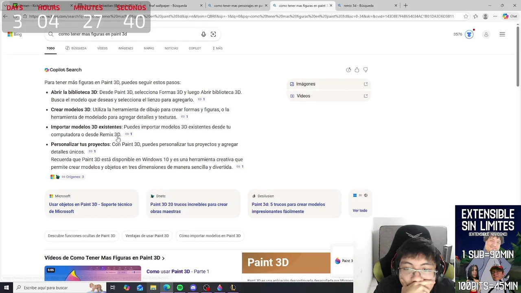
Task: Open File Explorer from taskbar
Action: [153, 288]
